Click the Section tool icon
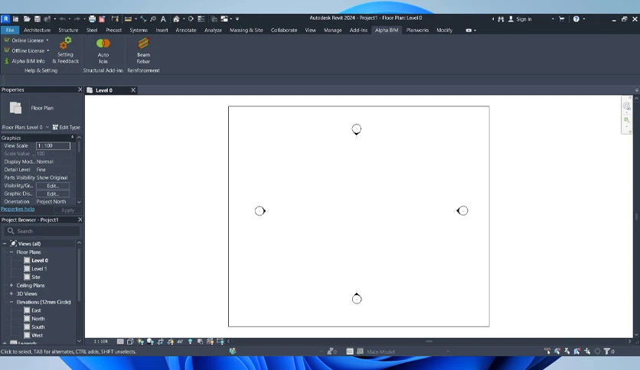This screenshot has width=640, height=370. pyautogui.click(x=191, y=19)
